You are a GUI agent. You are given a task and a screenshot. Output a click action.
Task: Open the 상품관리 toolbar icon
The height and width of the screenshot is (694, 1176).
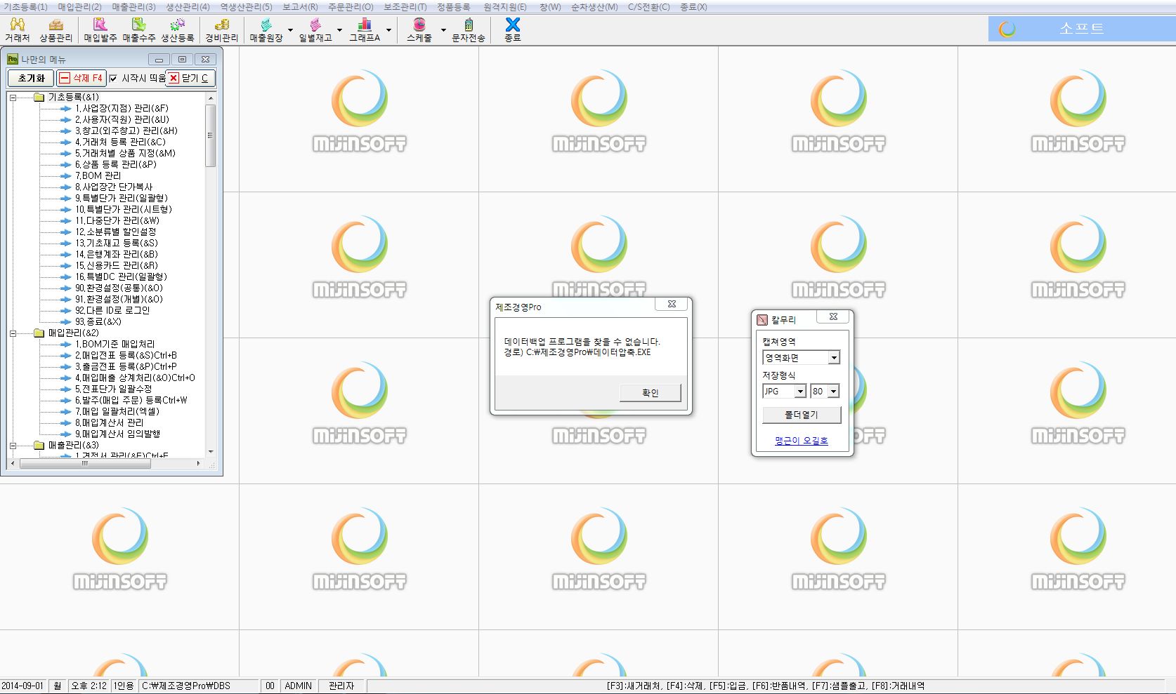[55, 30]
